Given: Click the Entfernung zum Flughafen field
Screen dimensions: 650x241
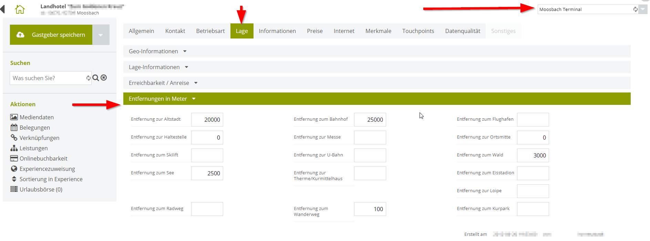Looking at the screenshot, I should click(533, 120).
